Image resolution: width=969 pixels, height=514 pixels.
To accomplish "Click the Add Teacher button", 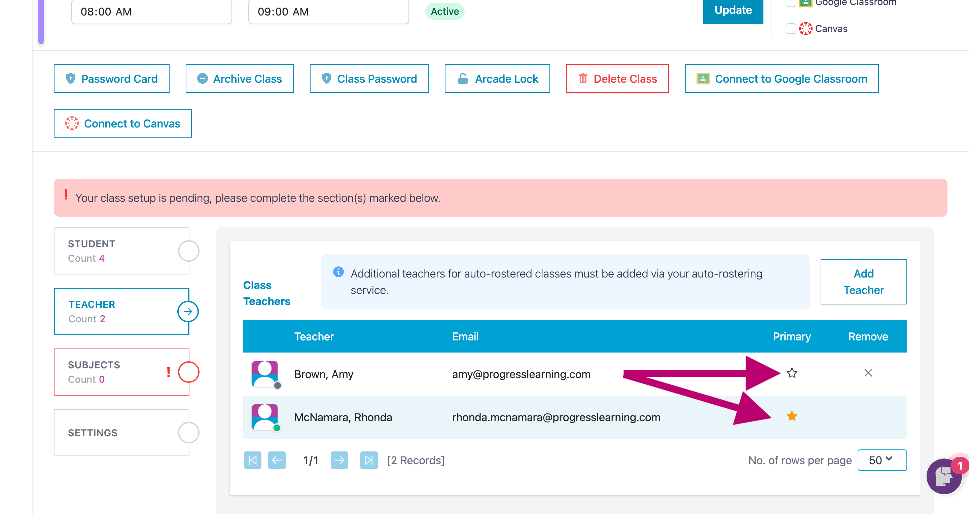I will point(863,282).
